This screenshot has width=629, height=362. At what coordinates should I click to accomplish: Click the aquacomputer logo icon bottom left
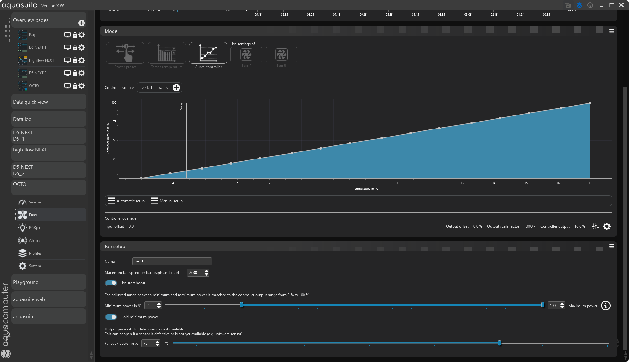click(x=6, y=354)
